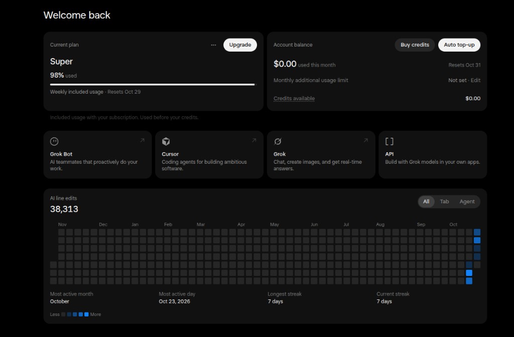The image size is (514, 337).
Task: Click the "Oct" month label on the heatmap
Action: [x=453, y=224]
